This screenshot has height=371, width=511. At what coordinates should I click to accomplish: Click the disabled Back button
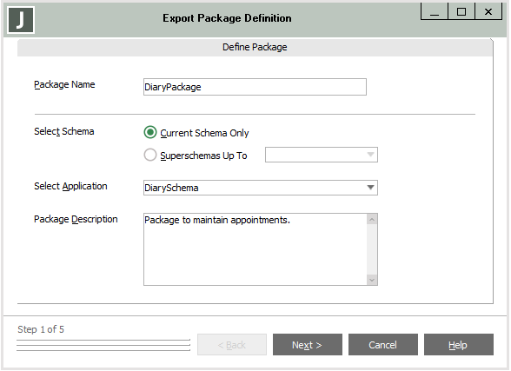(232, 345)
